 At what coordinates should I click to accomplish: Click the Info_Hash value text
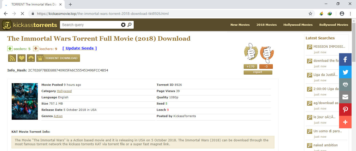click(x=68, y=70)
